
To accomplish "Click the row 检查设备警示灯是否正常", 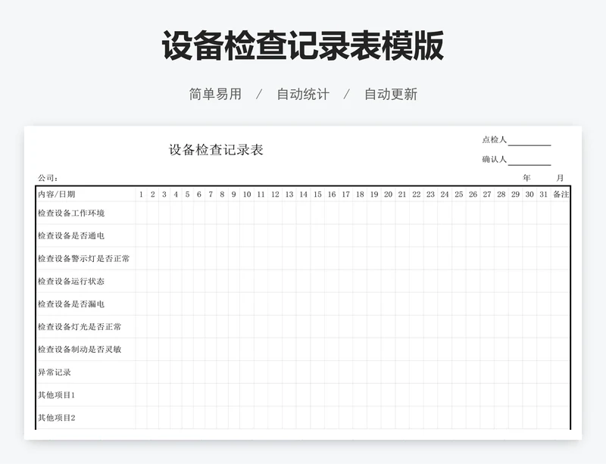I will (x=303, y=258).
